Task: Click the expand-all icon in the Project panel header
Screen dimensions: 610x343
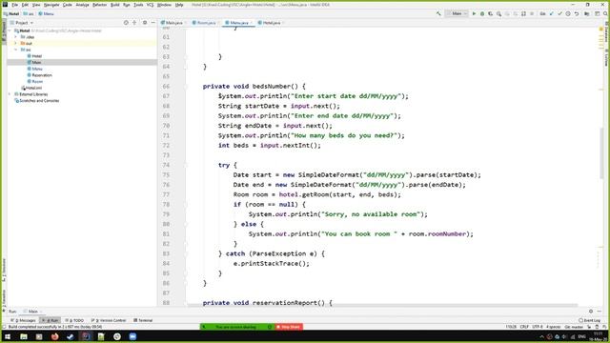Action: 134,23
